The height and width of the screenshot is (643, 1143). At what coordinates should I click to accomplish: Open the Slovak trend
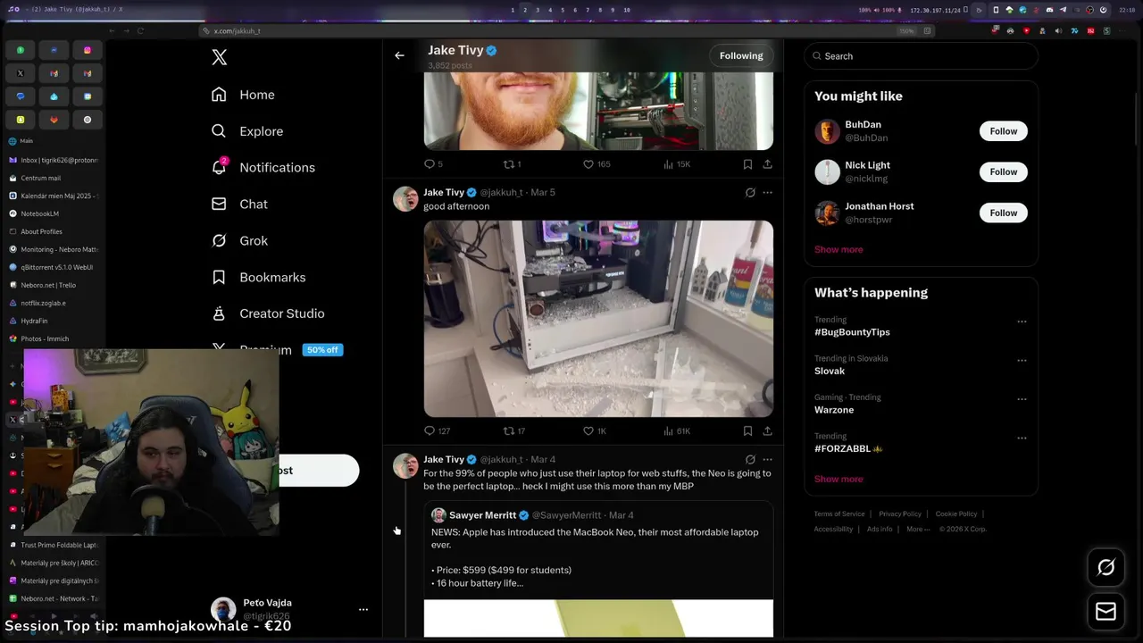click(x=830, y=371)
